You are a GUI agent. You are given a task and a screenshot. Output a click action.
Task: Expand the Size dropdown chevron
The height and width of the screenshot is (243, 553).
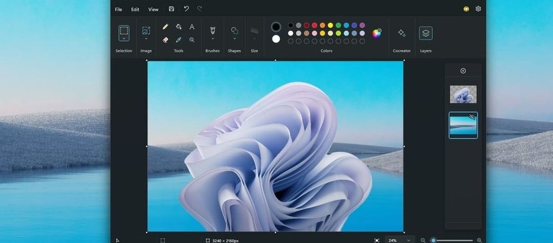(x=254, y=39)
